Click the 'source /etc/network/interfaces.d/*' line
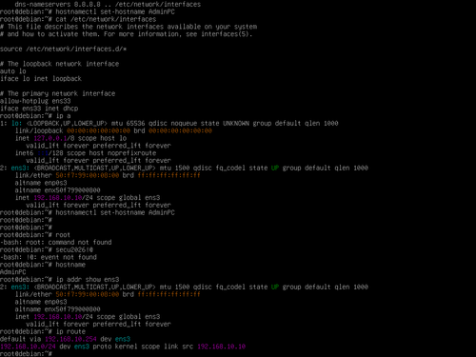Screen dimensions: 476x357 click(63, 49)
